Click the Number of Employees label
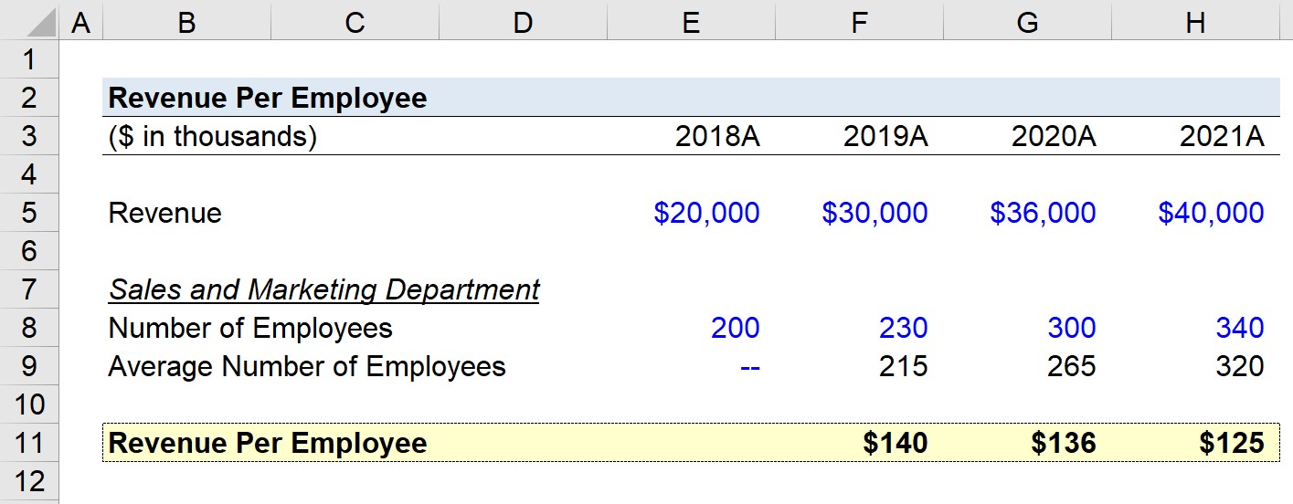The height and width of the screenshot is (504, 1293). (x=250, y=328)
